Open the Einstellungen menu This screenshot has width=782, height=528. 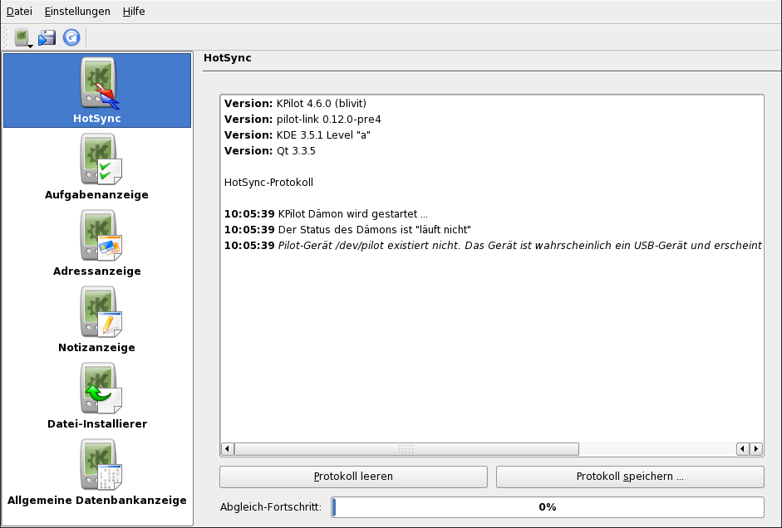pyautogui.click(x=77, y=12)
